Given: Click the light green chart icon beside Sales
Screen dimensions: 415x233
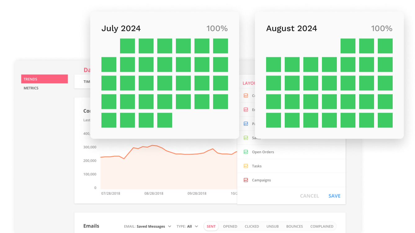Looking at the screenshot, I should [x=246, y=138].
